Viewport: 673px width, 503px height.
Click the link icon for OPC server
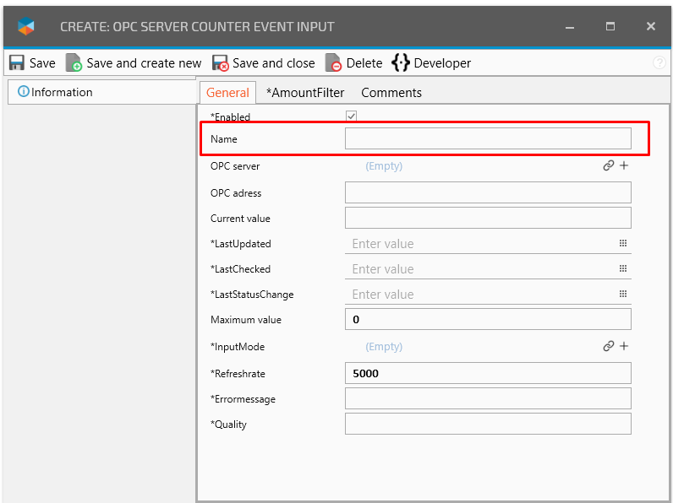coord(608,166)
